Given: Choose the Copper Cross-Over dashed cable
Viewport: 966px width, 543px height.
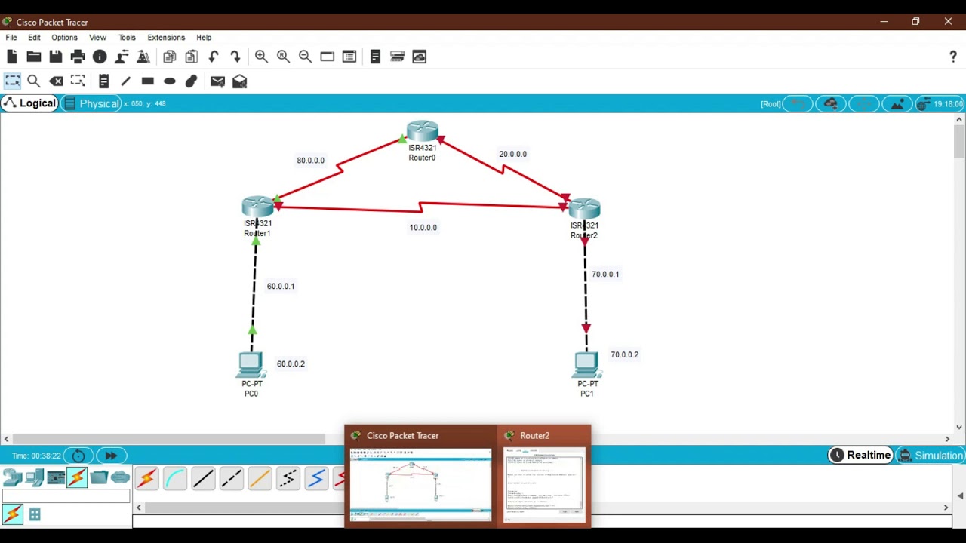Looking at the screenshot, I should click(x=232, y=478).
